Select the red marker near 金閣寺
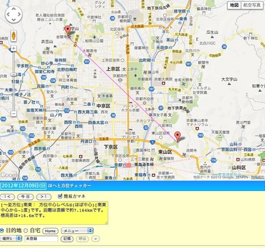Image resolution: width=265 pixels, height=248 pixels. click(x=68, y=31)
